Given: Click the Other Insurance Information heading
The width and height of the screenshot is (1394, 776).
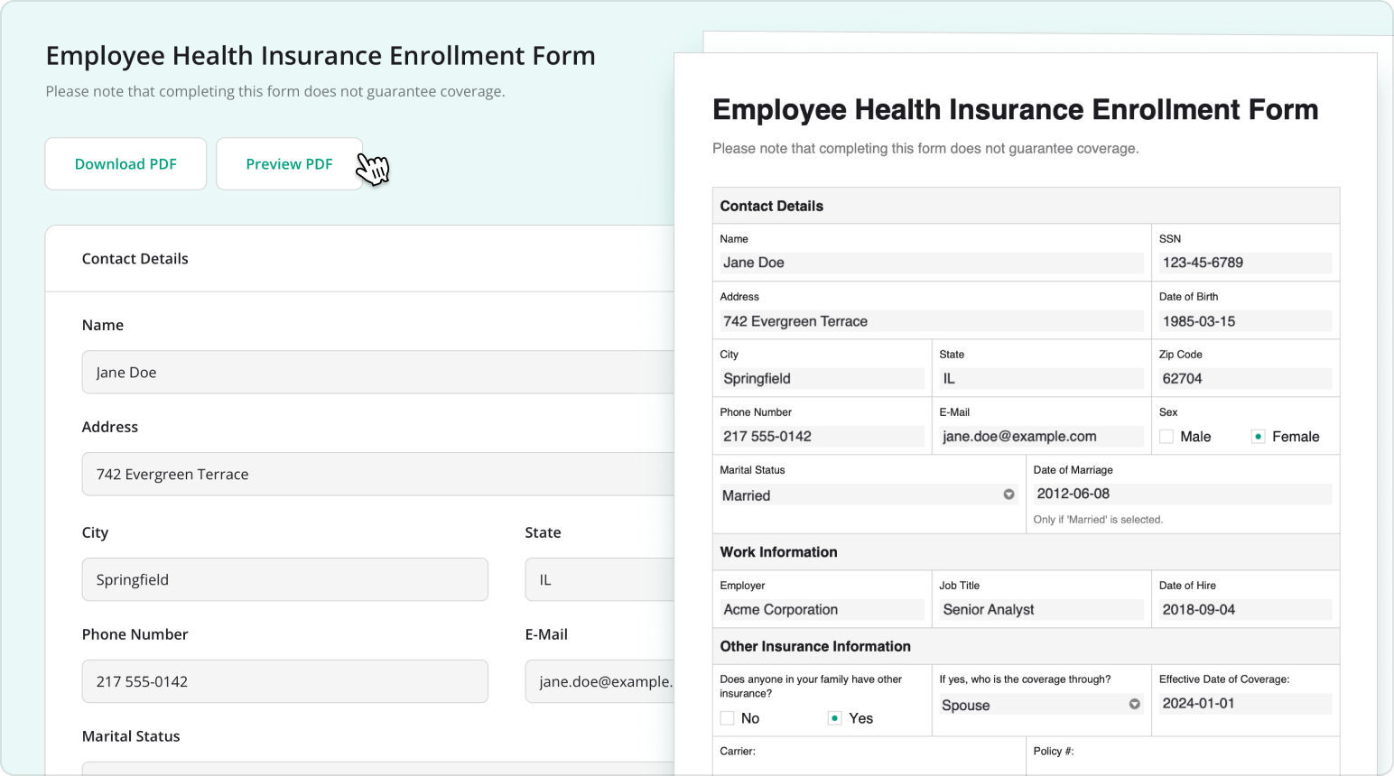Looking at the screenshot, I should coord(815,646).
